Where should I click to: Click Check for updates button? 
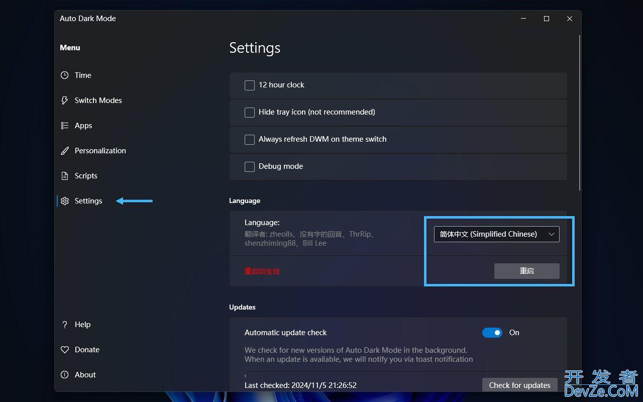click(520, 385)
